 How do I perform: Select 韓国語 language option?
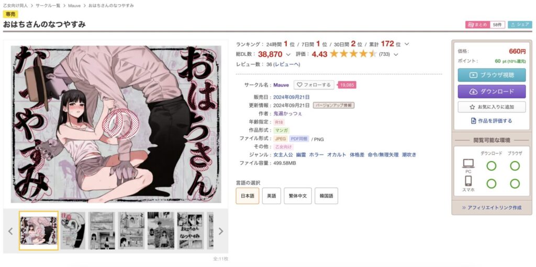click(327, 196)
